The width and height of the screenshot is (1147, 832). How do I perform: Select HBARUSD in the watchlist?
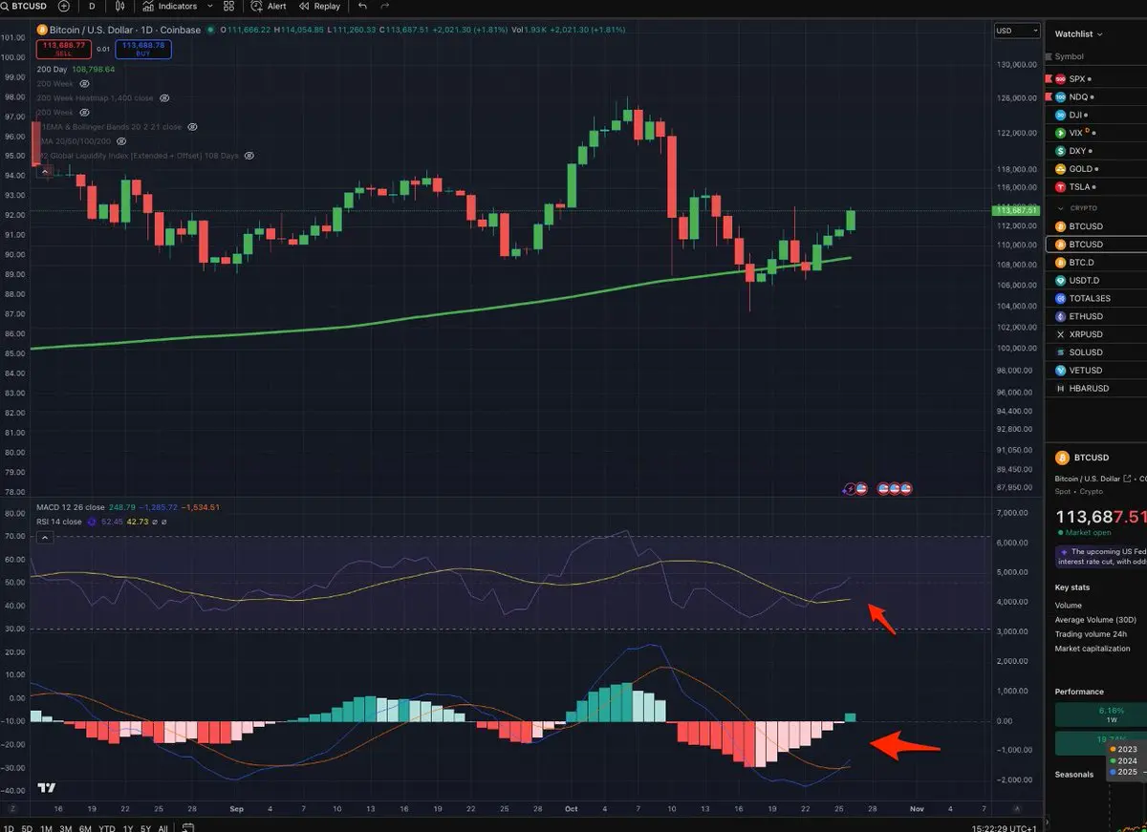coord(1096,389)
